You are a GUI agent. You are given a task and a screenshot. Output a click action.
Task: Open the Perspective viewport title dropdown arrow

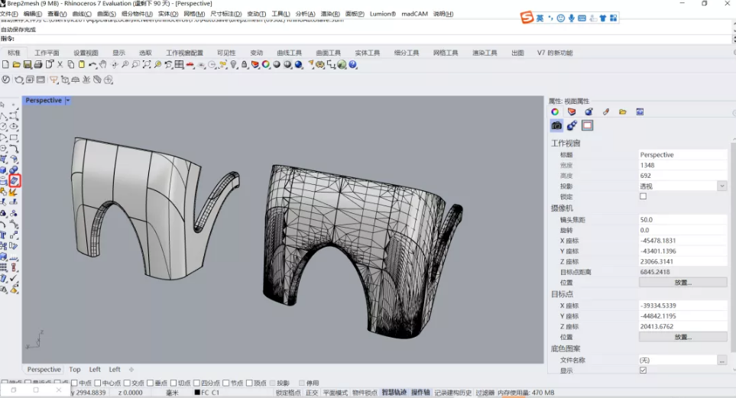(x=67, y=100)
